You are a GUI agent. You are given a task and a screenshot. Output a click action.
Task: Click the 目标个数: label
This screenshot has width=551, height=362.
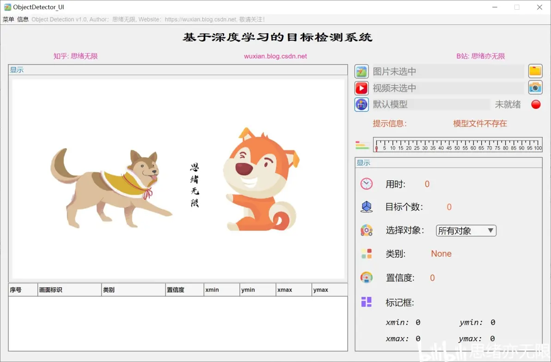(404, 207)
